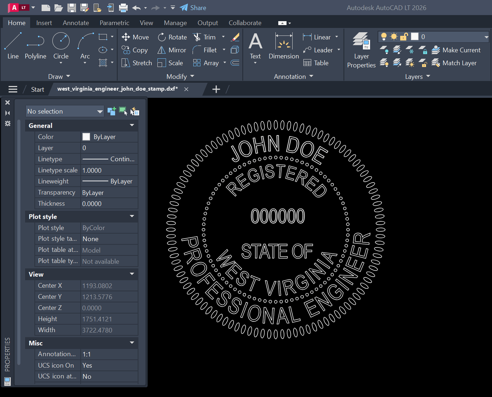This screenshot has height=397, width=492.
Task: Select the Polyline tool
Action: [35, 46]
